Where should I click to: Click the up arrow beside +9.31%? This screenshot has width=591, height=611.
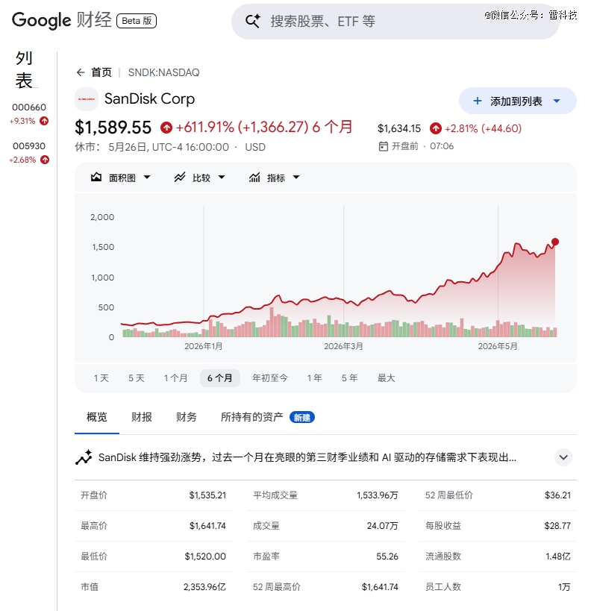44,121
